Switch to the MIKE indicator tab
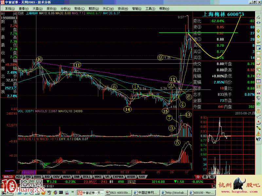This screenshot has height=196, width=262. click(98, 177)
